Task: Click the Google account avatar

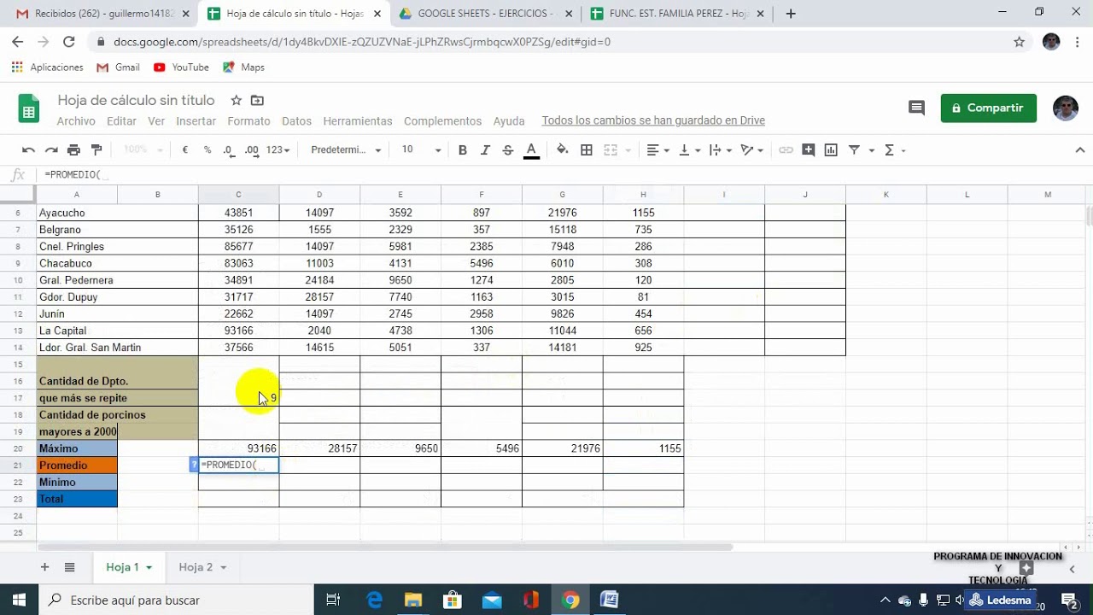Action: tap(1065, 108)
